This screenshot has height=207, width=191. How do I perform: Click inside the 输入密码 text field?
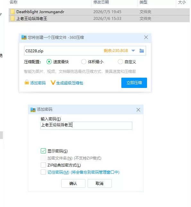(86, 125)
